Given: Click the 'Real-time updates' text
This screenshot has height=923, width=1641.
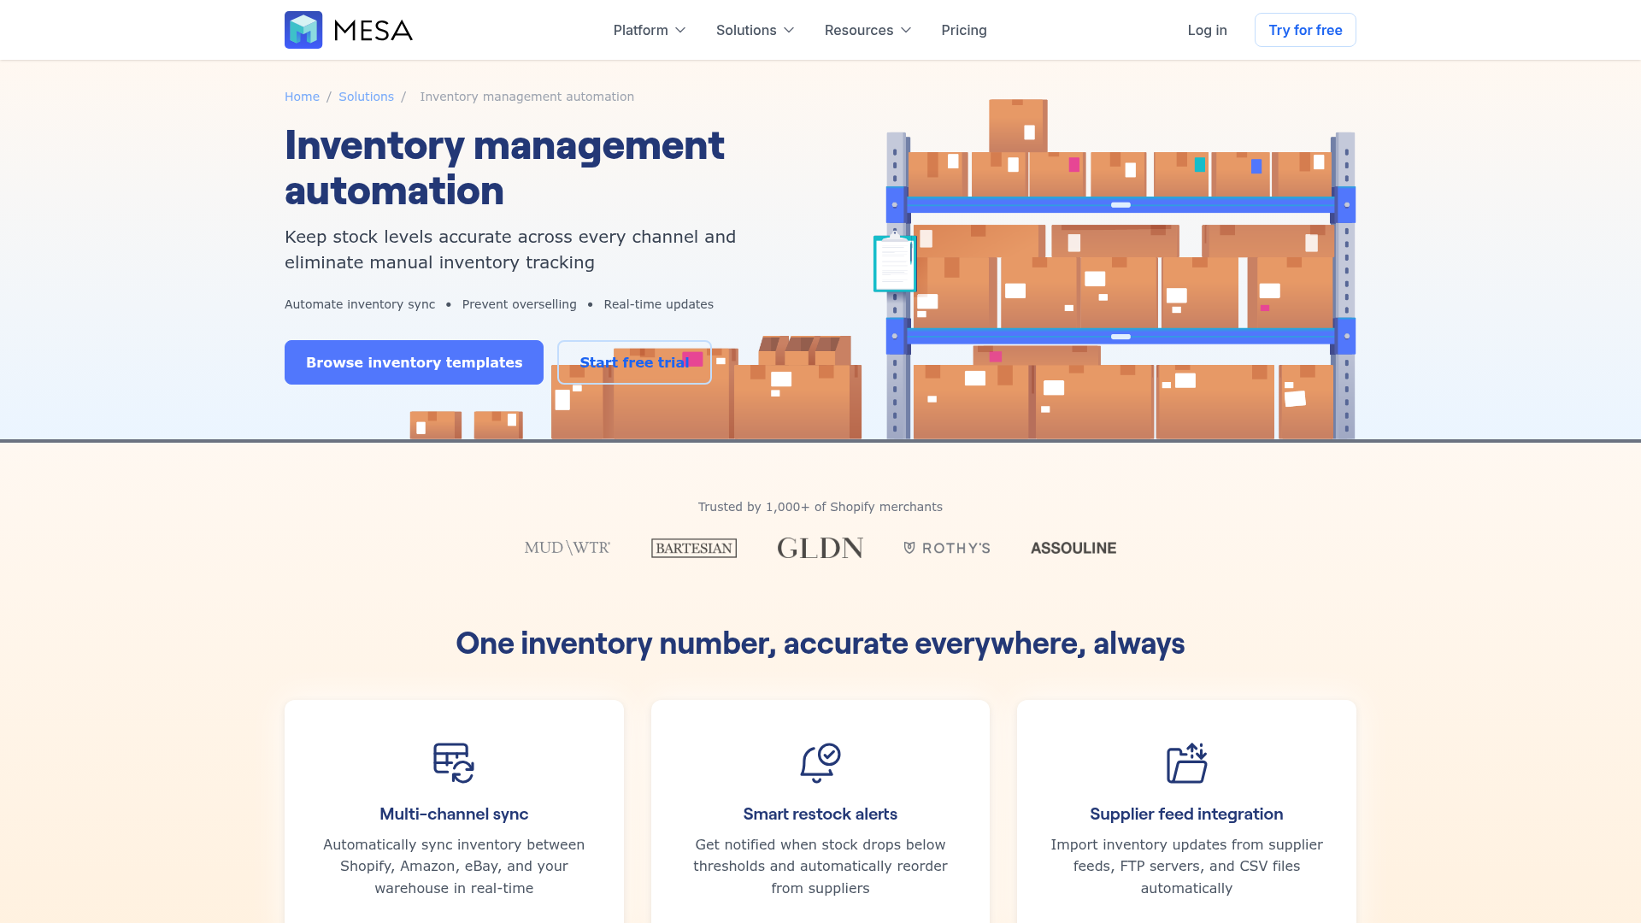Looking at the screenshot, I should click(x=659, y=304).
